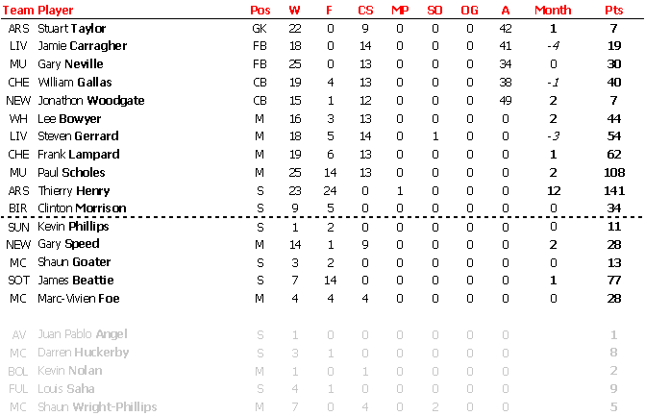Select substitute Kevin Phillips
The height and width of the screenshot is (416, 645).
tap(73, 227)
